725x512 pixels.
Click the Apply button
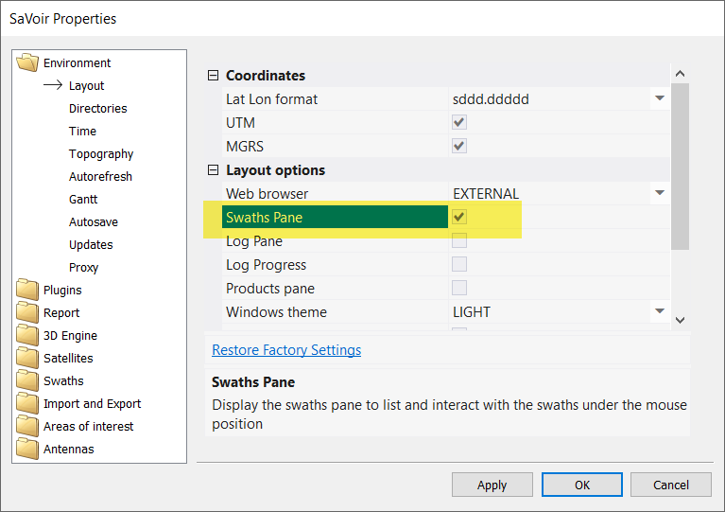coord(492,485)
